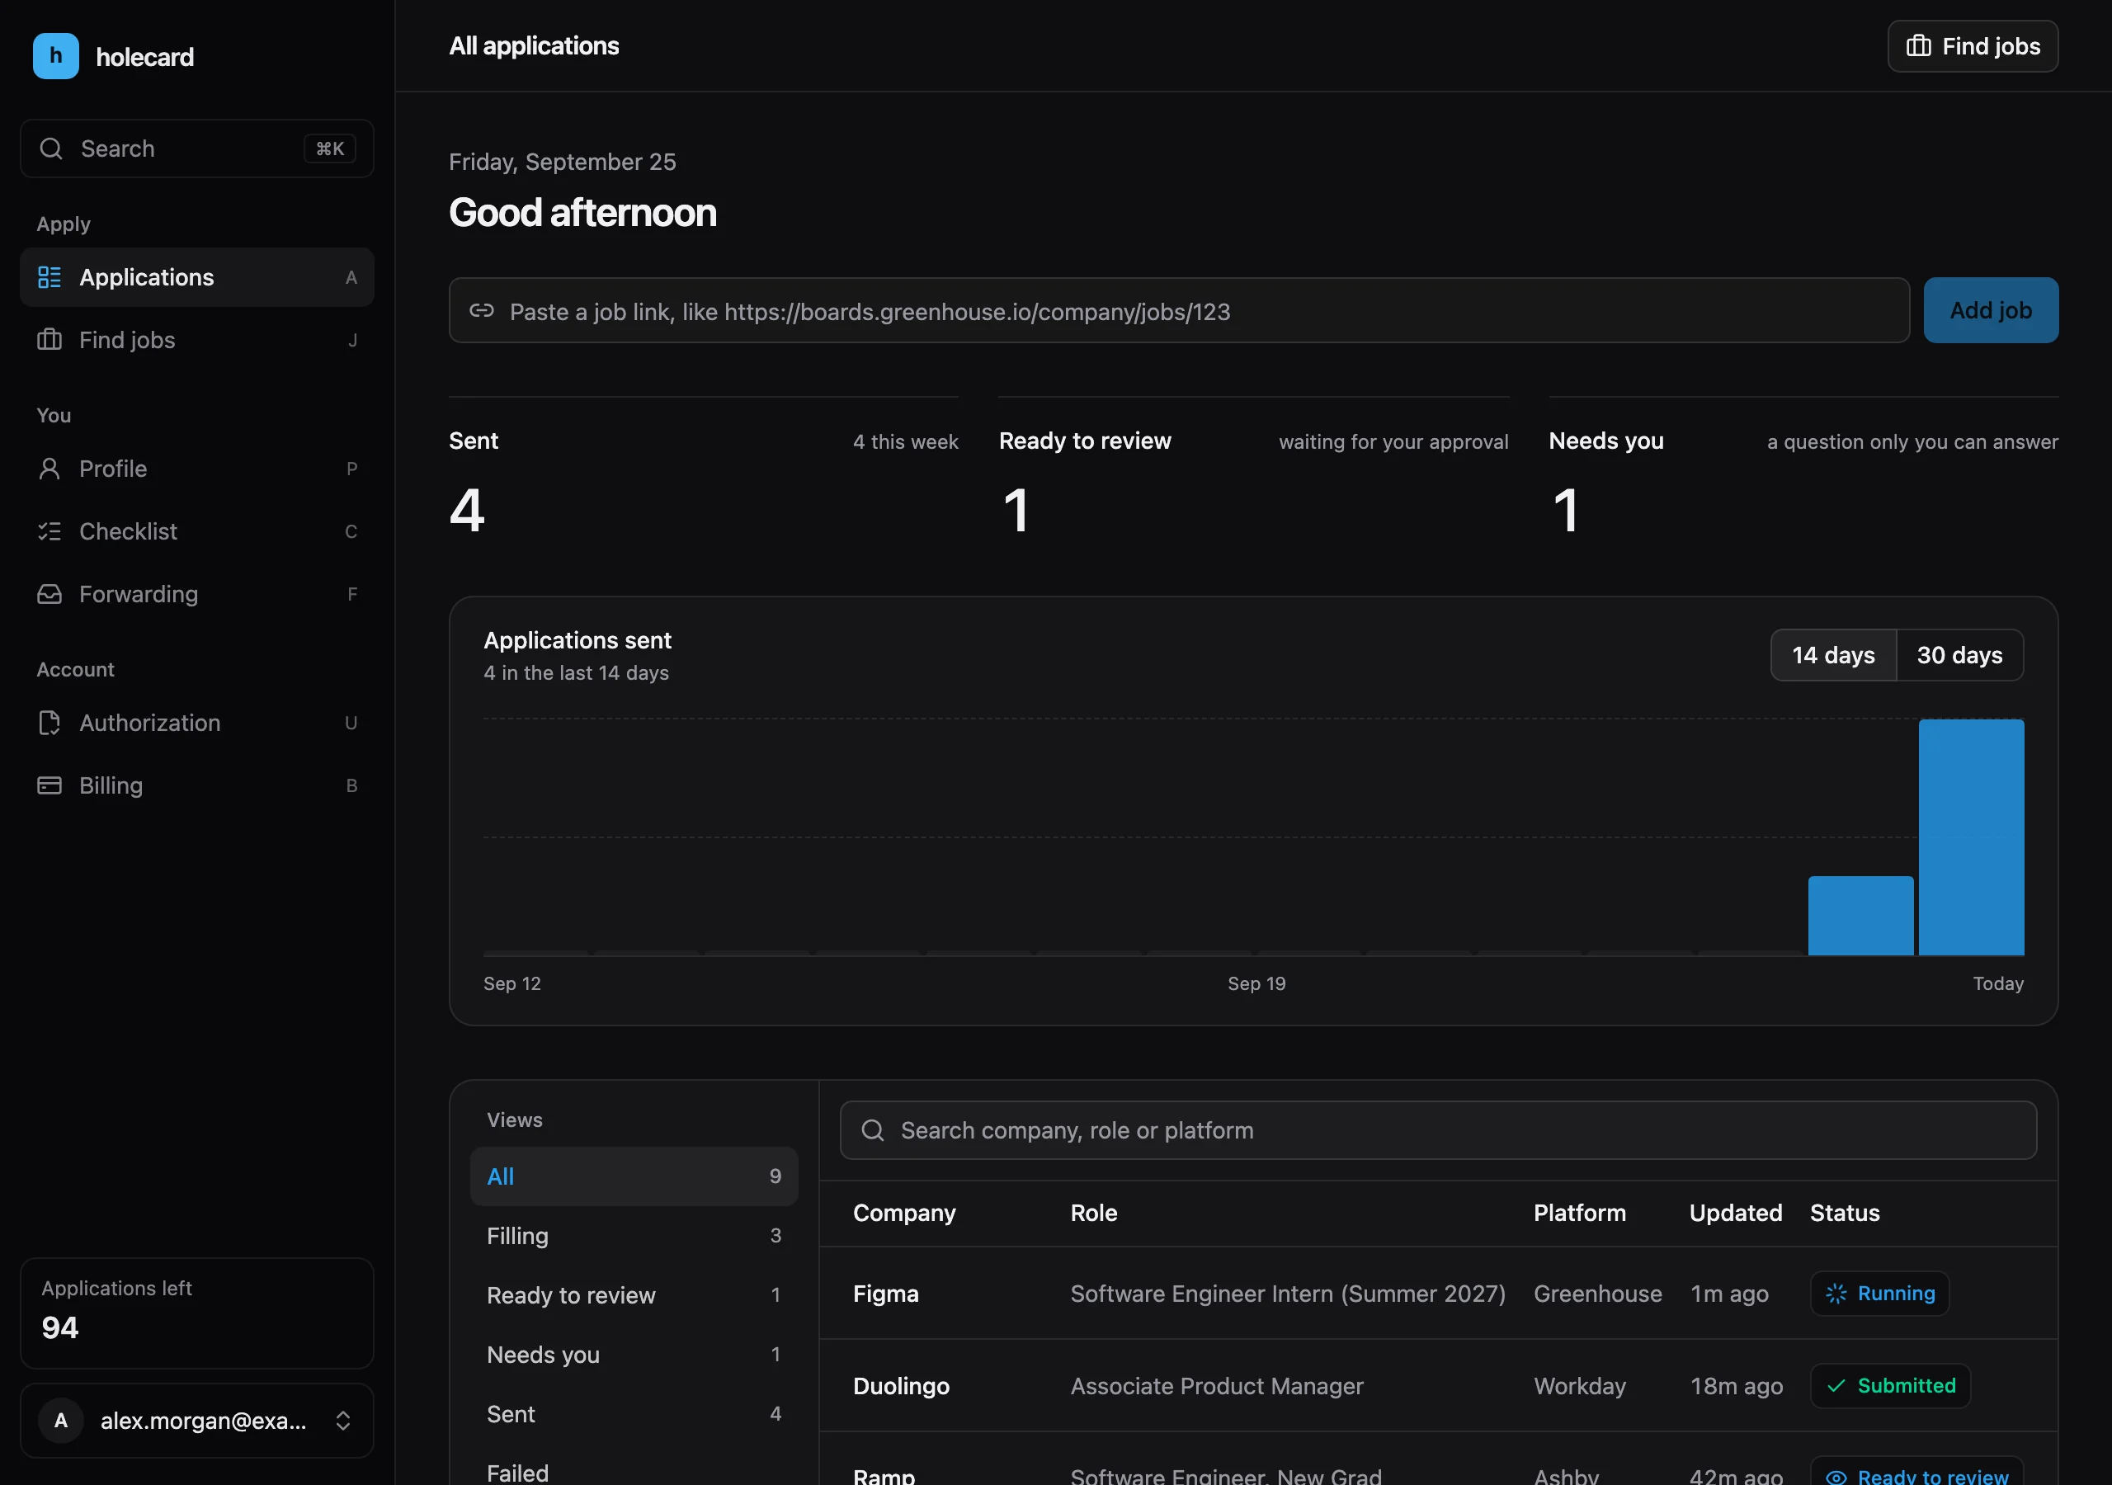The image size is (2112, 1485).
Task: Open the Ready to review view
Action: pos(634,1295)
